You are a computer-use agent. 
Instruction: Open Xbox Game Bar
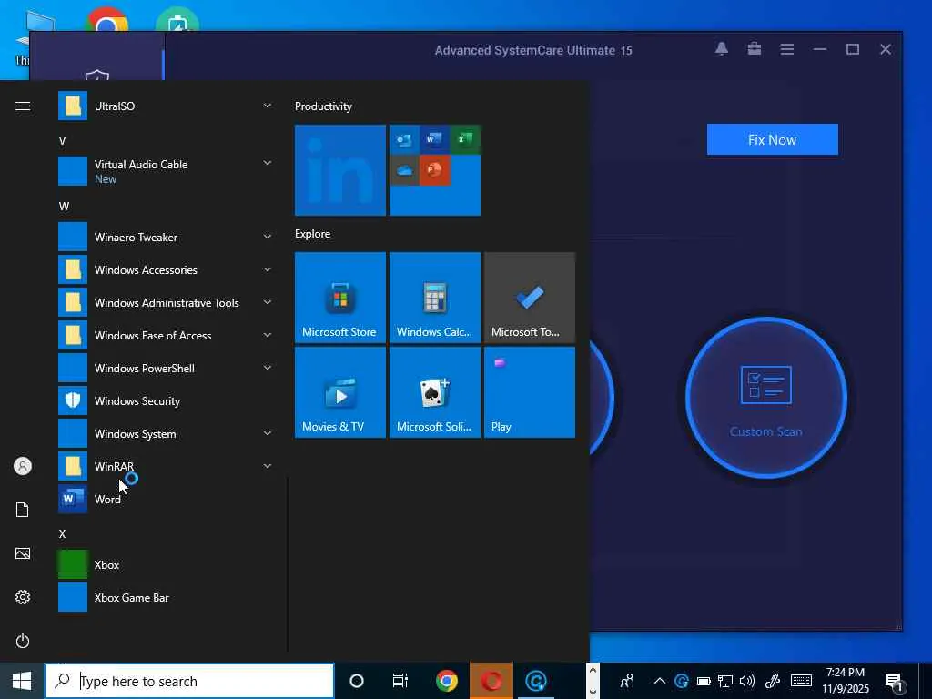(166, 597)
